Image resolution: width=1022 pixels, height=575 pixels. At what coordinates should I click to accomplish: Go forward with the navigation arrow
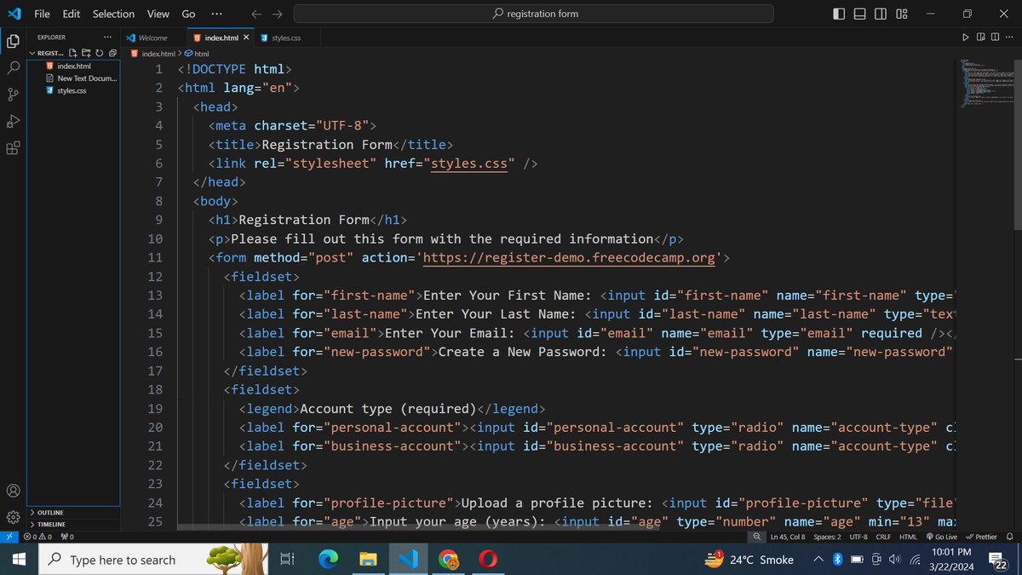pos(277,14)
